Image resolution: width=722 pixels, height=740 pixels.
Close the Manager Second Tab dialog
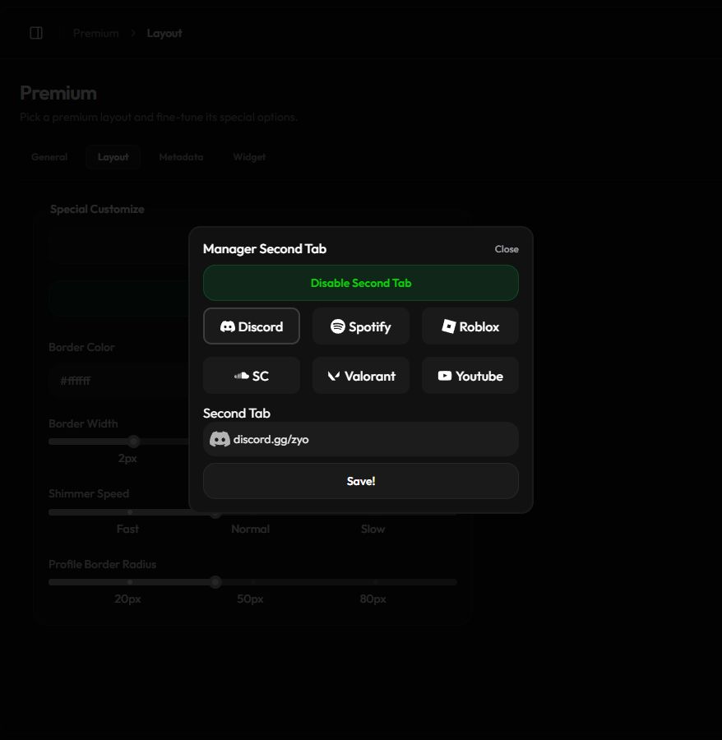[x=507, y=249]
